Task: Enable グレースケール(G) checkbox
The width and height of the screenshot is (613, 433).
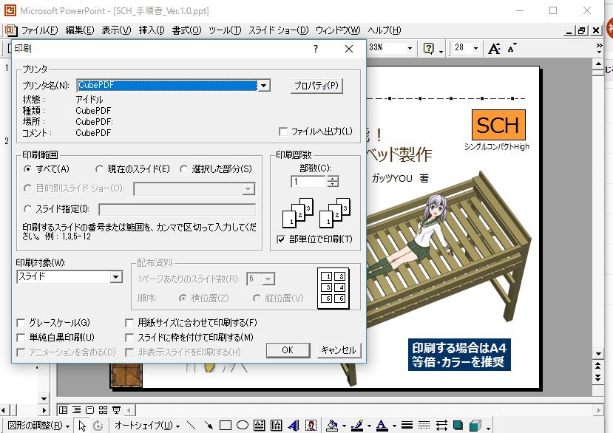Action: coord(21,323)
